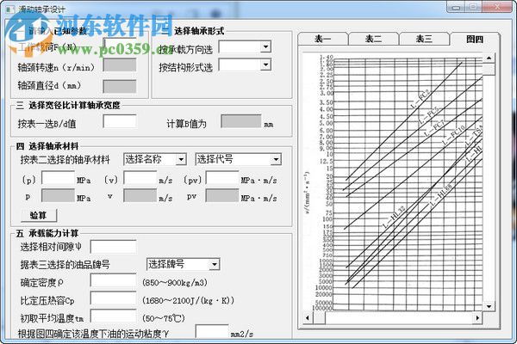The width and height of the screenshot is (517, 344).
Task: Focus the (v) m/s allowable speed field
Action: [140, 178]
